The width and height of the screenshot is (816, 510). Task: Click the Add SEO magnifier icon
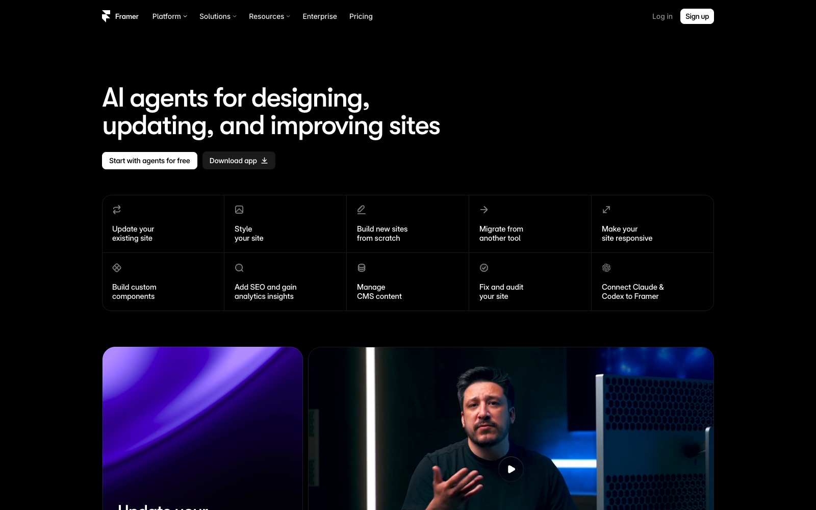239,268
